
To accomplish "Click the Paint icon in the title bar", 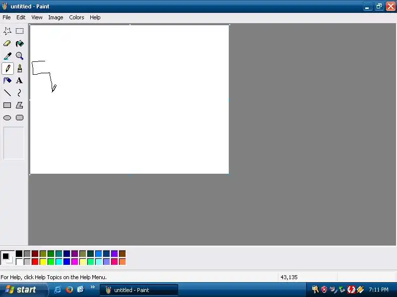I will [4, 6].
